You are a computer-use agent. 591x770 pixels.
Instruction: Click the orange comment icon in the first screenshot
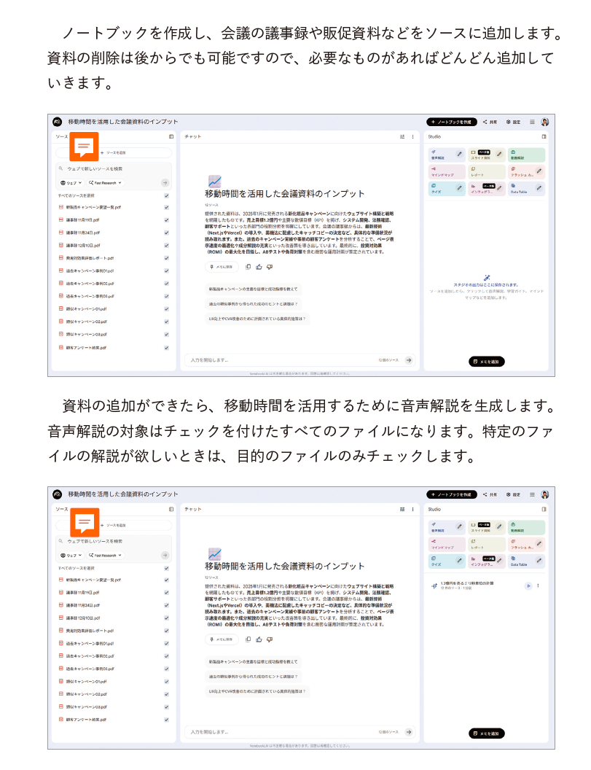tap(84, 147)
